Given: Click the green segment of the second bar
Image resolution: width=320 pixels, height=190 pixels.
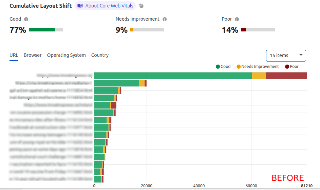Looking at the screenshot, I should pos(116,83).
